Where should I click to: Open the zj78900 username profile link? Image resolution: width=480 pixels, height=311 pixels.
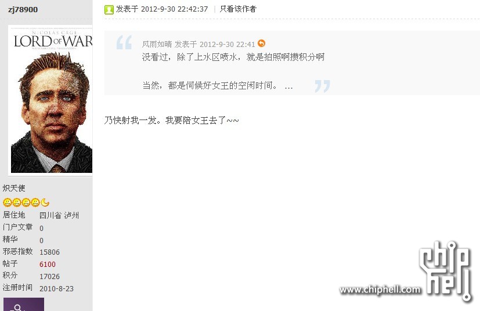pos(23,9)
